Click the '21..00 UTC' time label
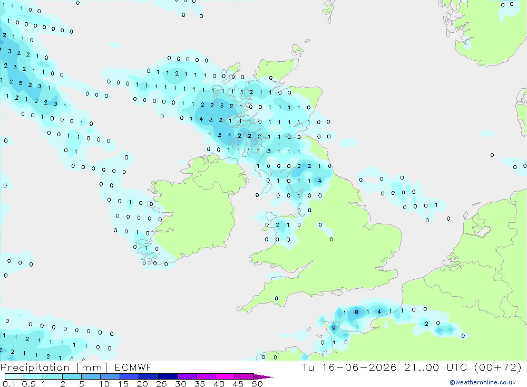Image resolution: width=527 pixels, height=387 pixels. (x=436, y=367)
